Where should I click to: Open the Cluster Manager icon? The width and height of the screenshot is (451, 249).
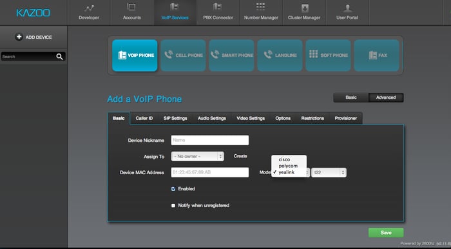(305, 8)
